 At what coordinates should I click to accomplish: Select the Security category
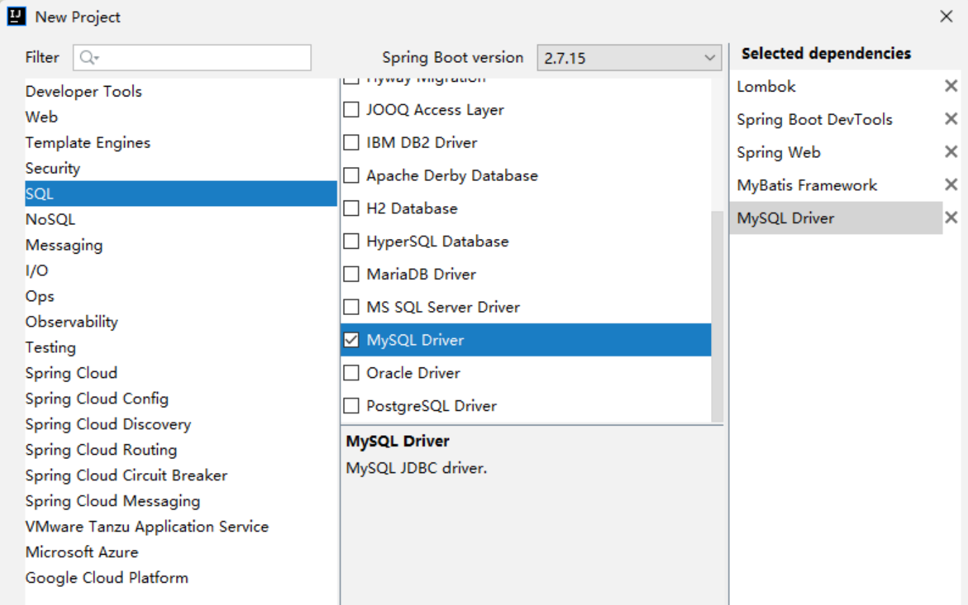(181, 168)
